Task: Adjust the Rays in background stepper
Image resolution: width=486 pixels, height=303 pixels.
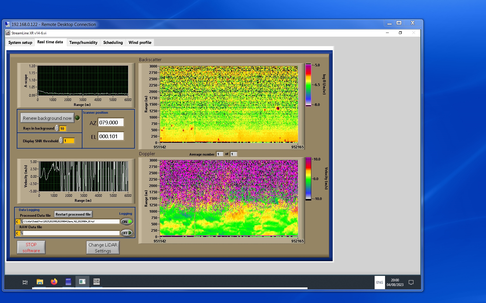Action: click(57, 128)
